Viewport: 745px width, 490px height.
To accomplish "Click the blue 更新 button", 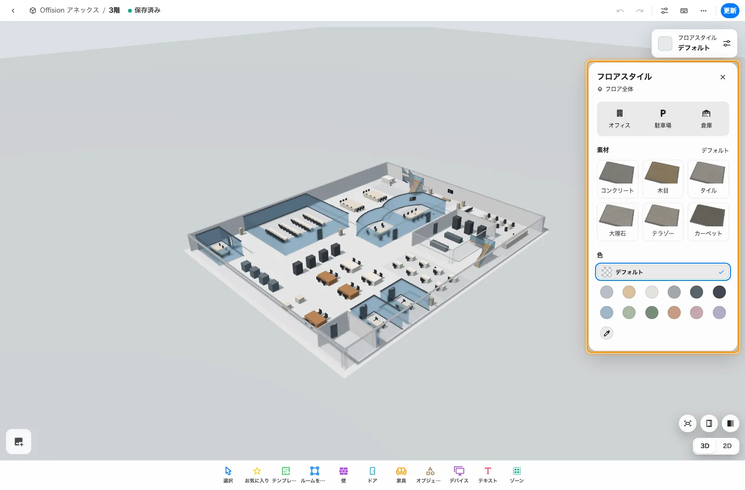I will 730,11.
